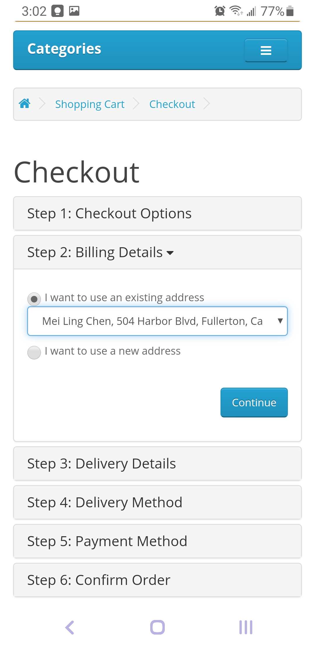Image resolution: width=315 pixels, height=648 pixels.
Task: Select the existing address radio button
Action: click(x=34, y=299)
